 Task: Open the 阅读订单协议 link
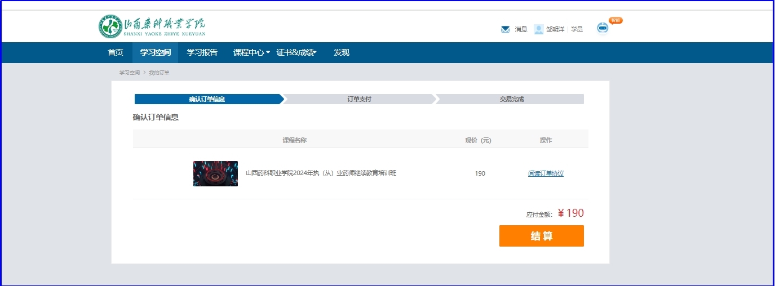click(546, 173)
